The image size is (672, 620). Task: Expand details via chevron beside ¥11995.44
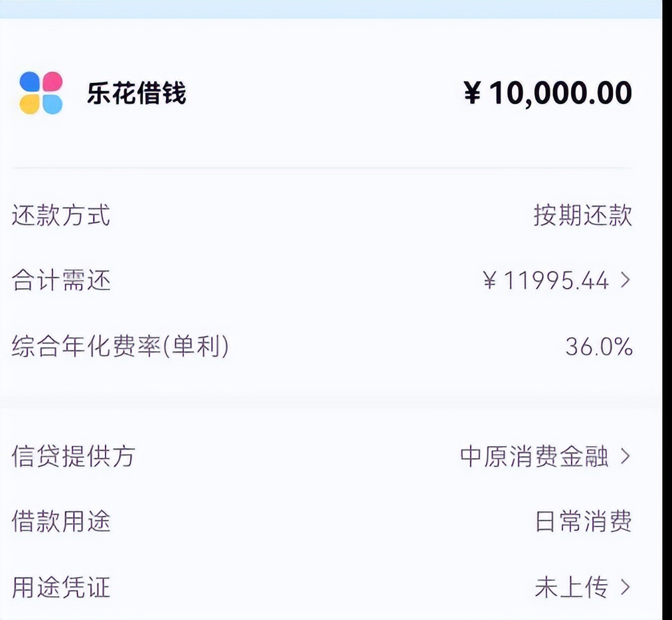[x=625, y=281]
